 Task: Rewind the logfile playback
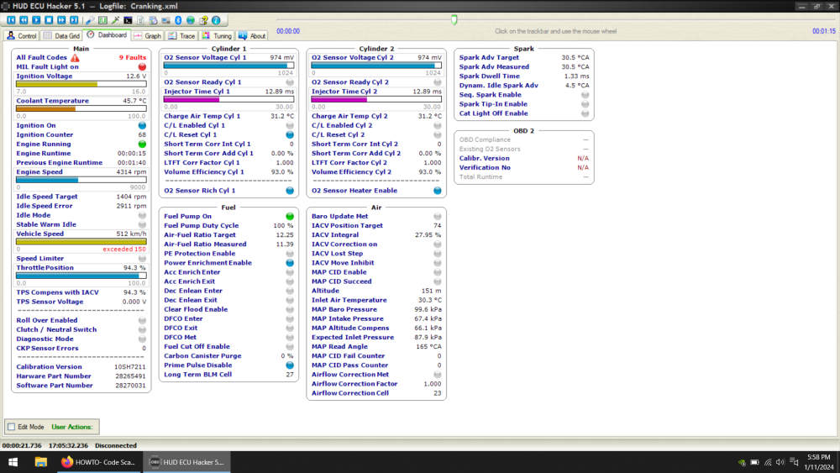pos(24,20)
